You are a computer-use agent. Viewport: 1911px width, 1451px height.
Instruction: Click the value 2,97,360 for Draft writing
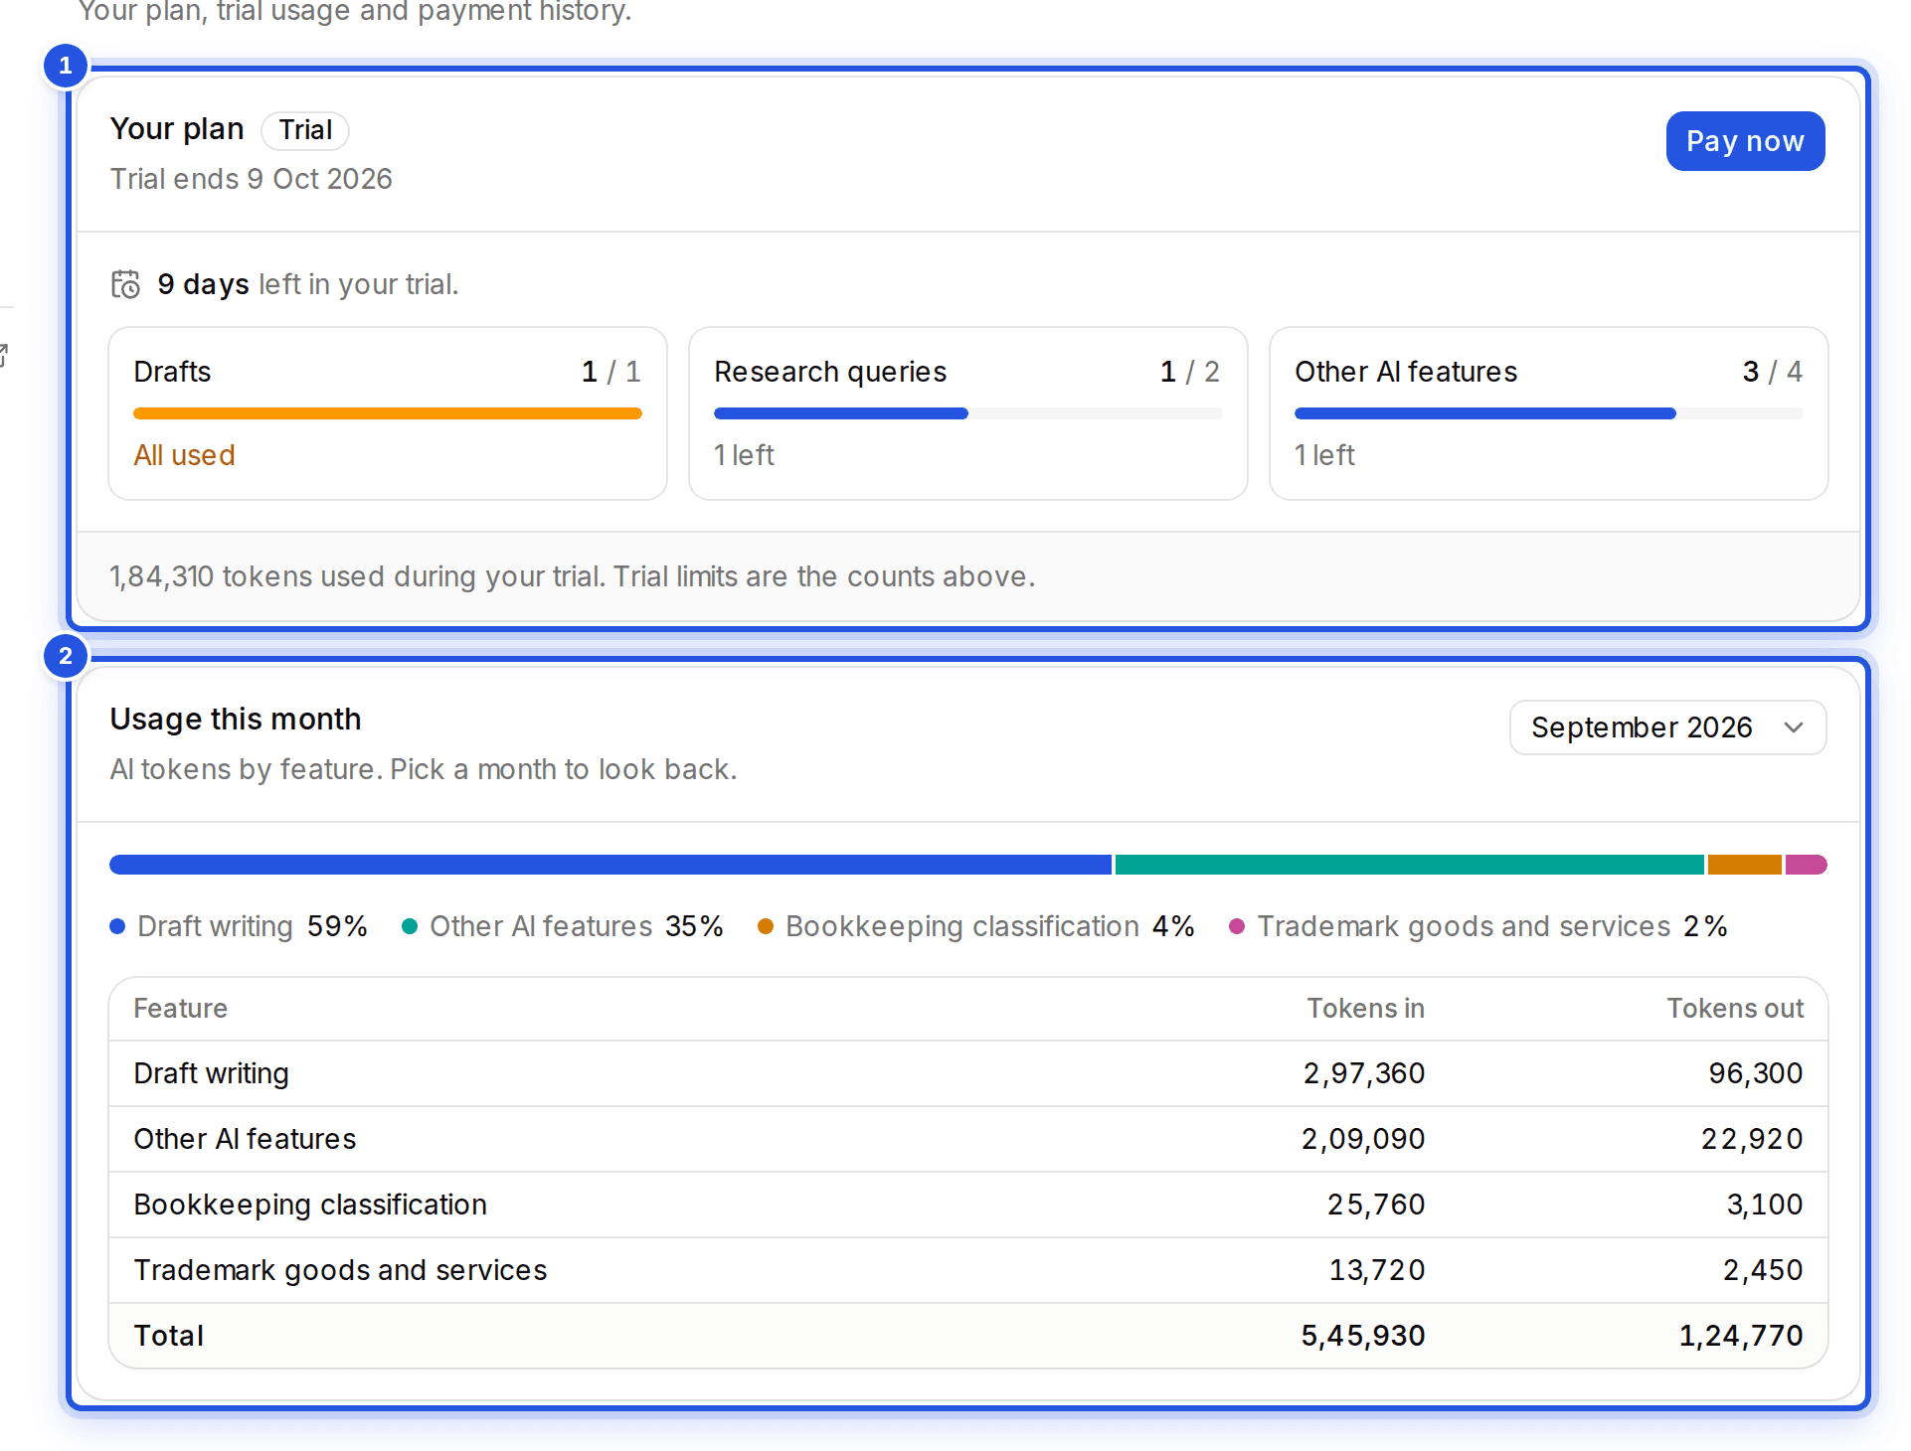1364,1073
